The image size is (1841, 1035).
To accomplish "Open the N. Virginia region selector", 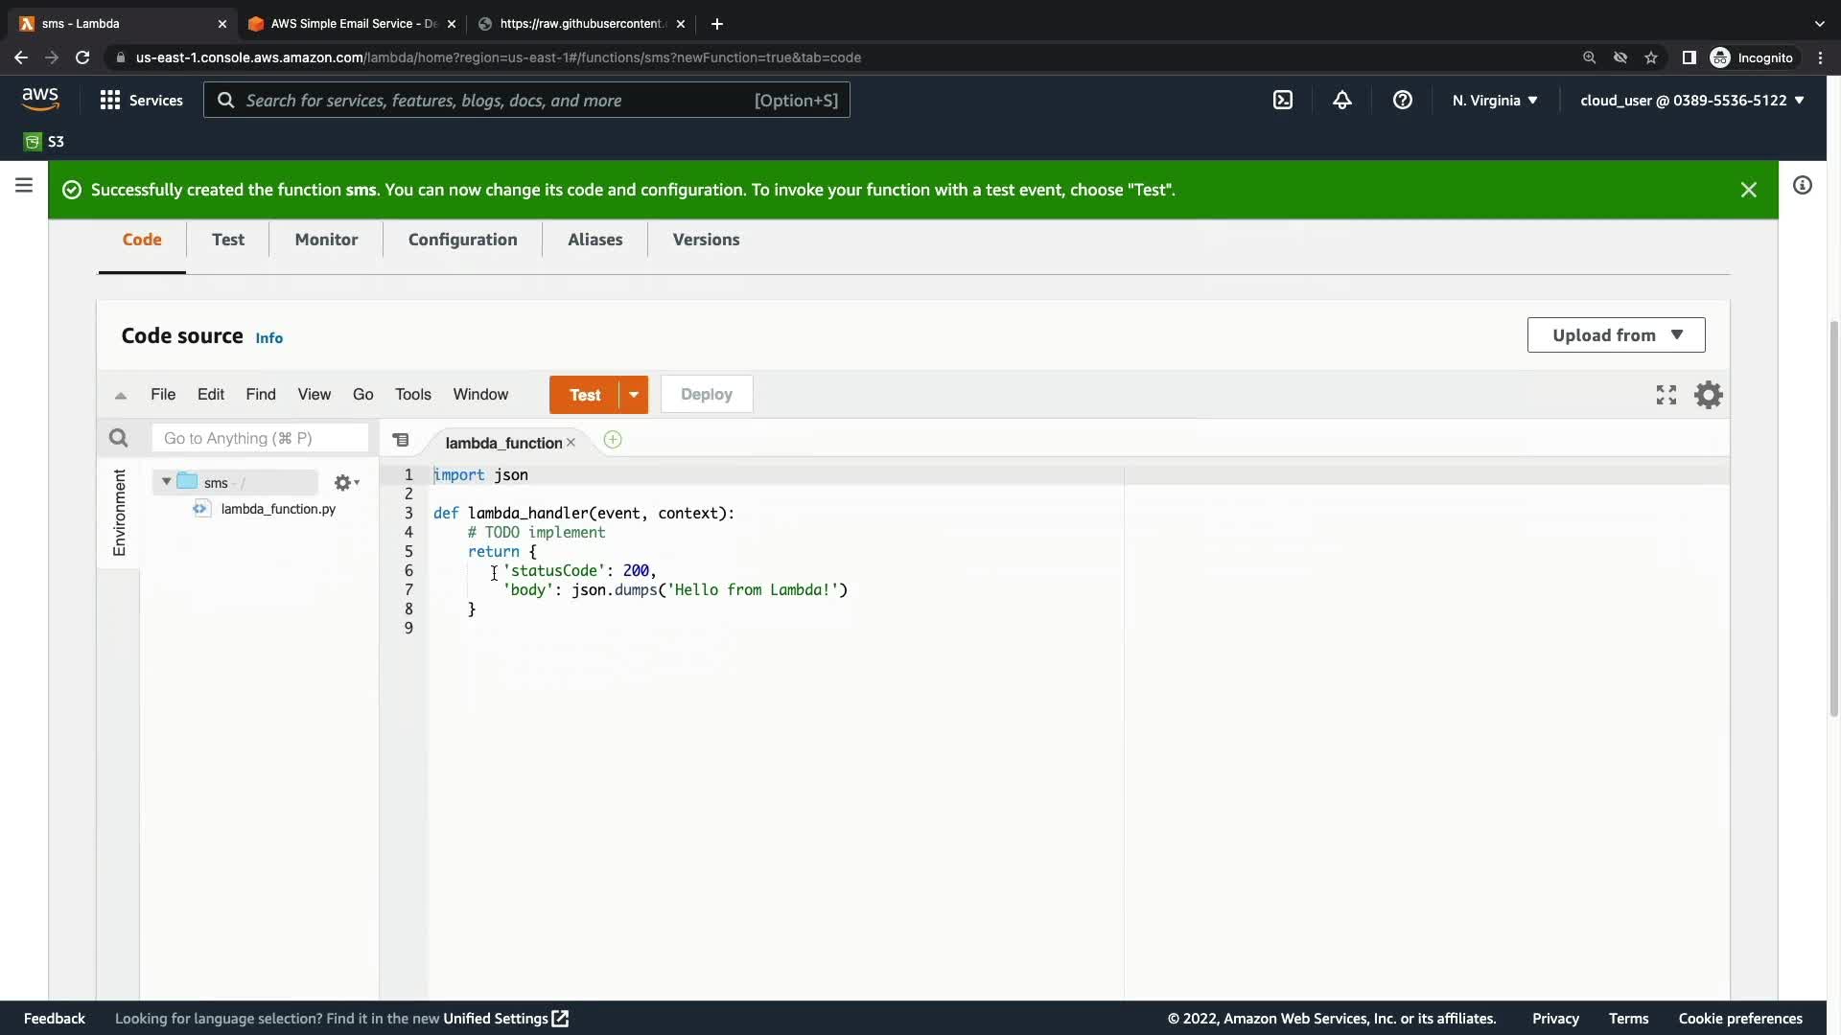I will (1494, 101).
